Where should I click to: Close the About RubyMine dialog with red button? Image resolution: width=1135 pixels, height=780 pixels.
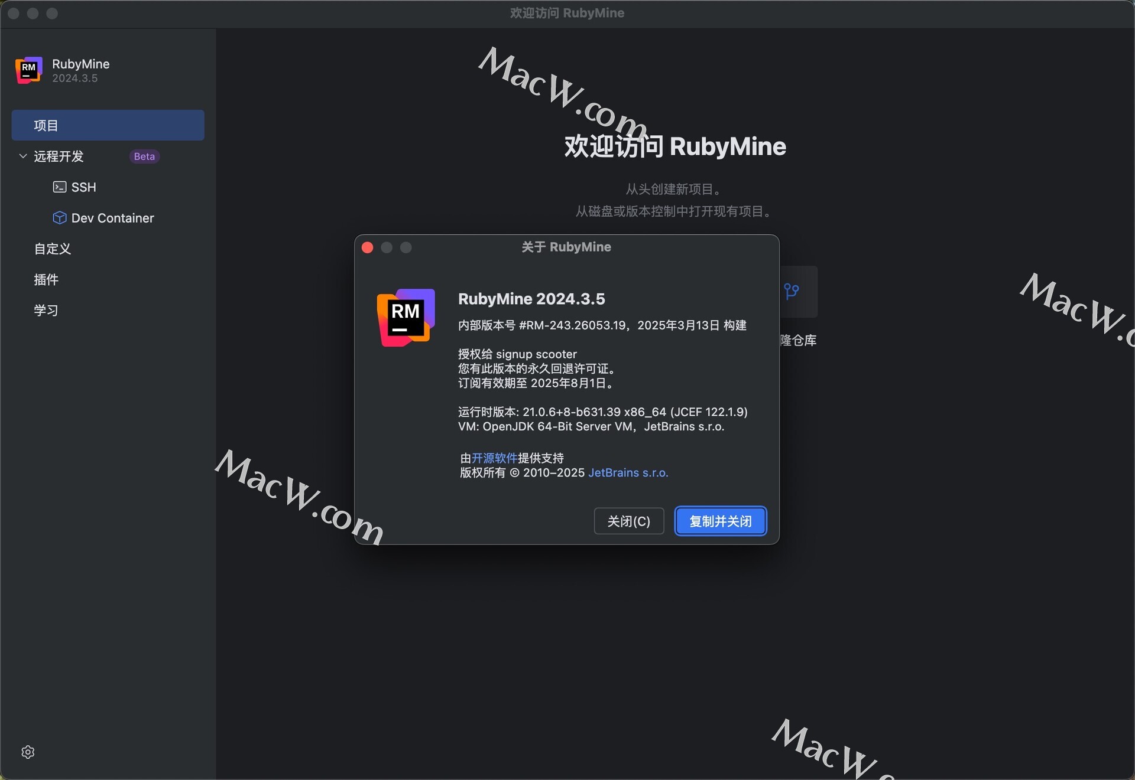point(367,247)
